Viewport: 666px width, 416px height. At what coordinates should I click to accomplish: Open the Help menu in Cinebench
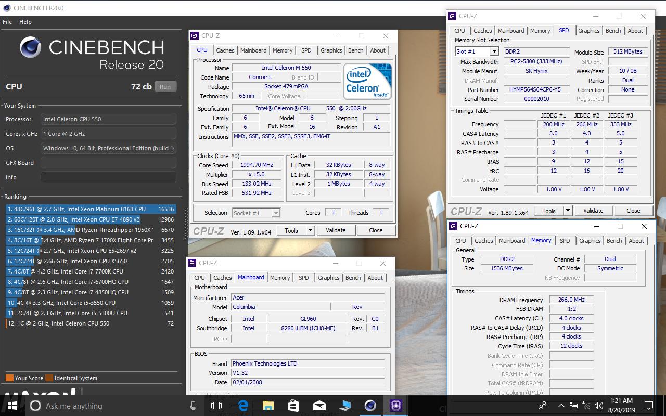pos(25,22)
